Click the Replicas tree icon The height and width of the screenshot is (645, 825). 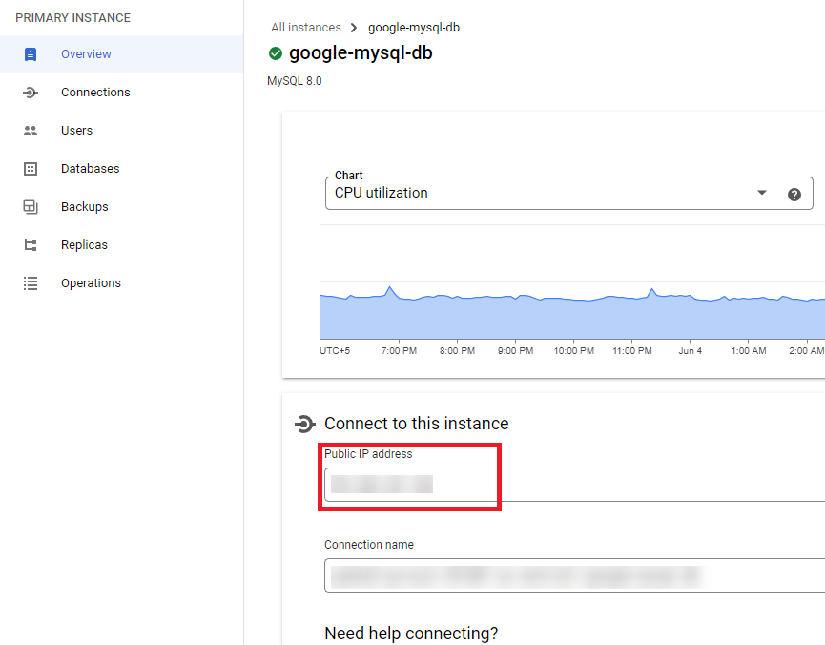pyautogui.click(x=31, y=245)
